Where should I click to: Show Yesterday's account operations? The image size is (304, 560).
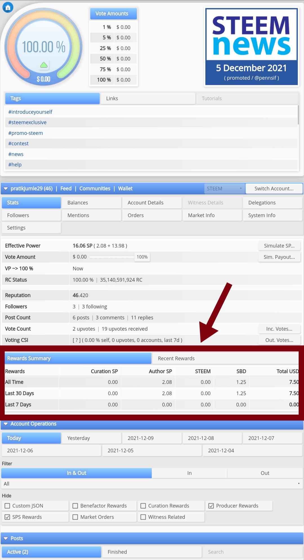click(x=91, y=438)
